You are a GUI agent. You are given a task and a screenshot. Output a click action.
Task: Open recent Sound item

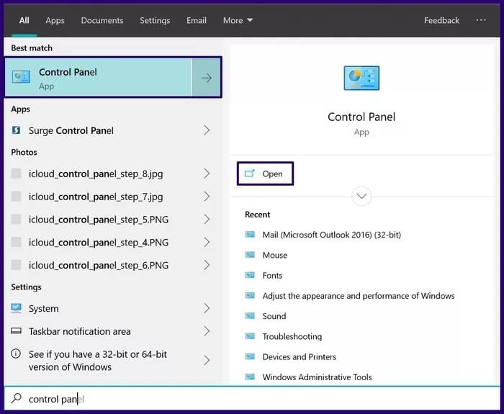274,316
